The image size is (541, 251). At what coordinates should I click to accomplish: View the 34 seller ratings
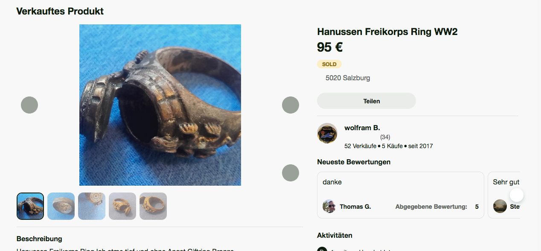385,137
